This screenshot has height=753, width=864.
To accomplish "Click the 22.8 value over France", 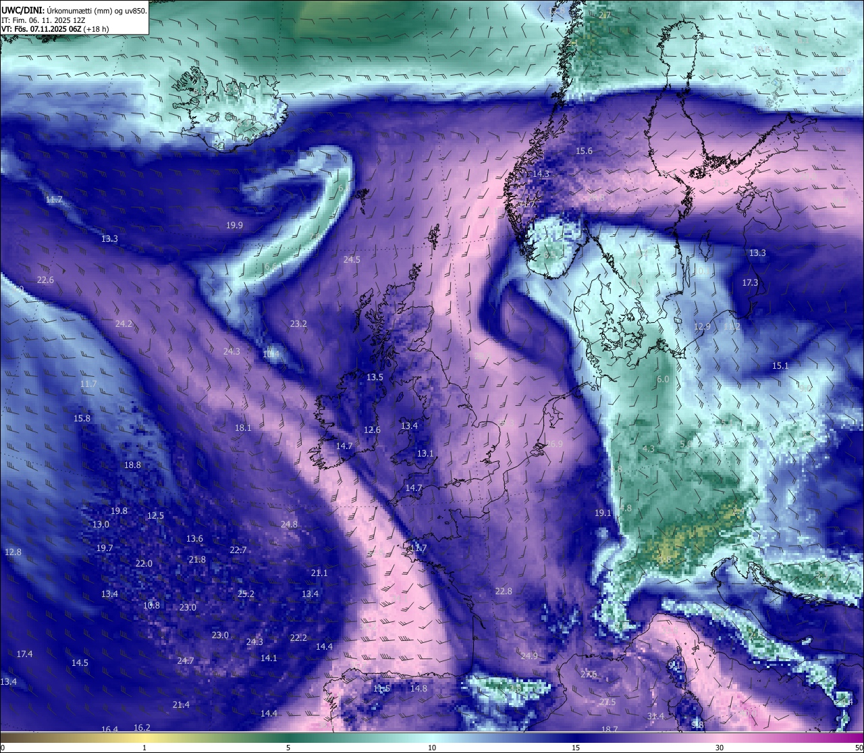I will click(x=504, y=592).
